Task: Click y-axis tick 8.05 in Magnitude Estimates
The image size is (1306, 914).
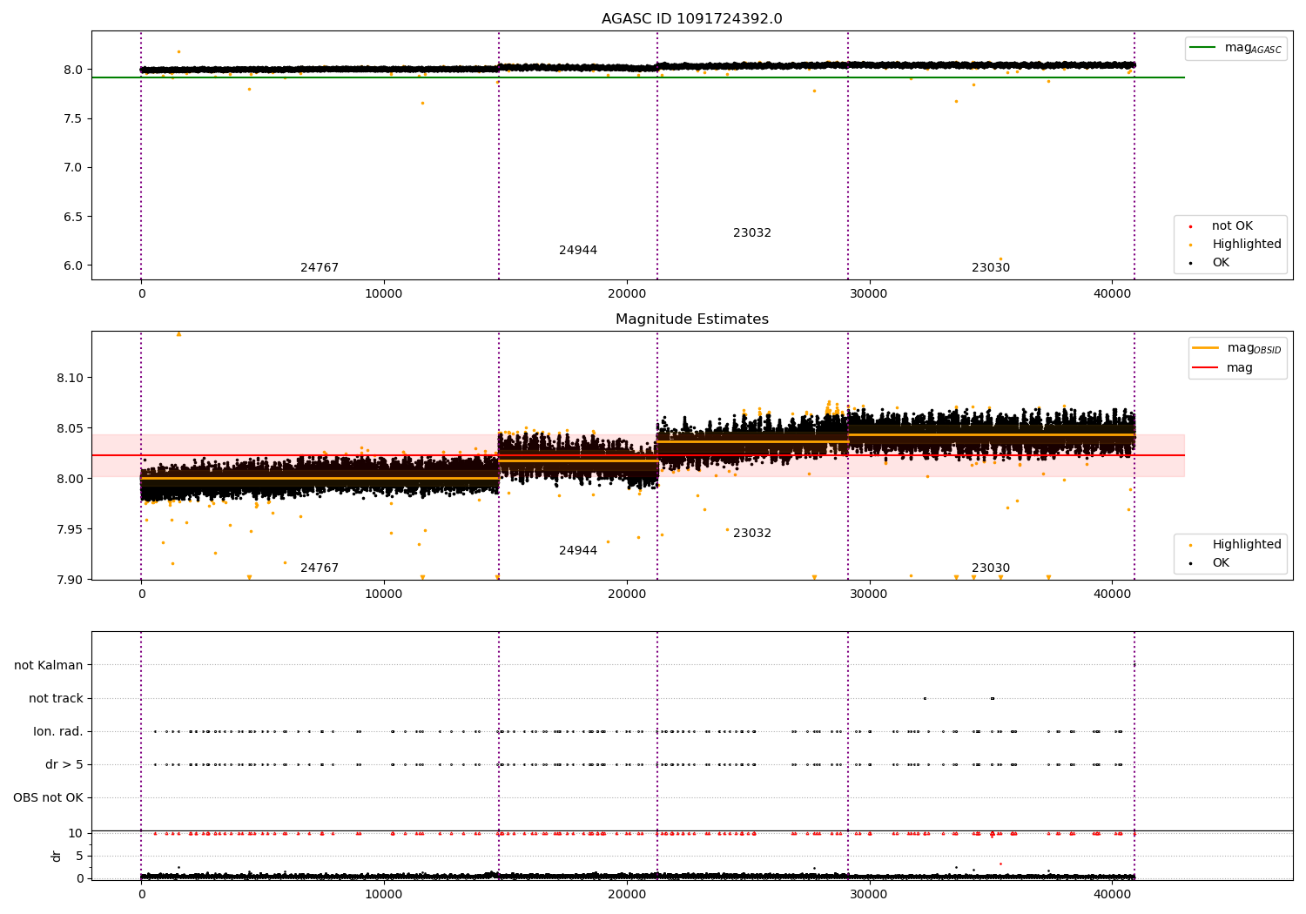Action: 70,429
